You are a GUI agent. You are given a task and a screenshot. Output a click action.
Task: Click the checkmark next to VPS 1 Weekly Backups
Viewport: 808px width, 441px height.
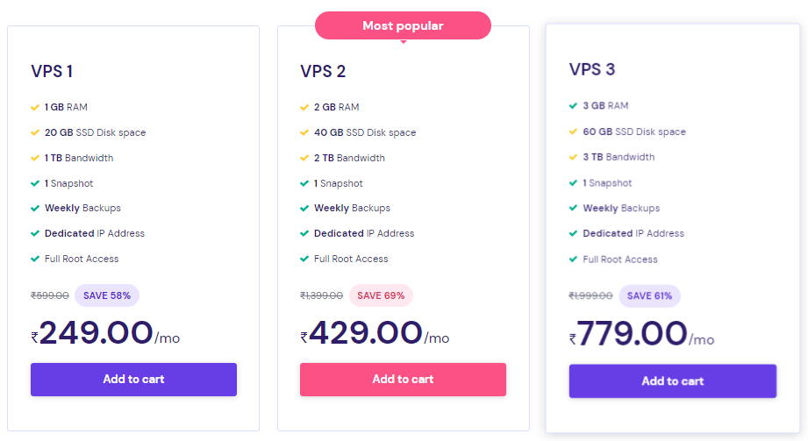(x=35, y=208)
